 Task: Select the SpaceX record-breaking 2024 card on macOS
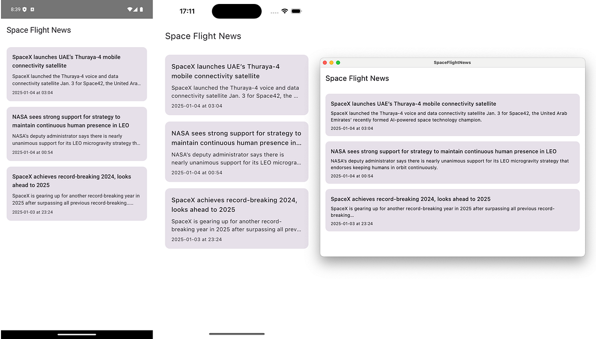pyautogui.click(x=452, y=210)
